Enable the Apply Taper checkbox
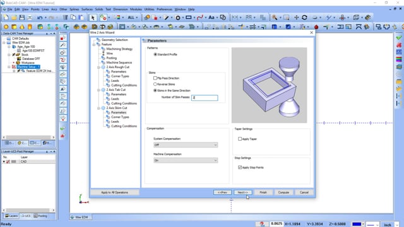 click(240, 139)
